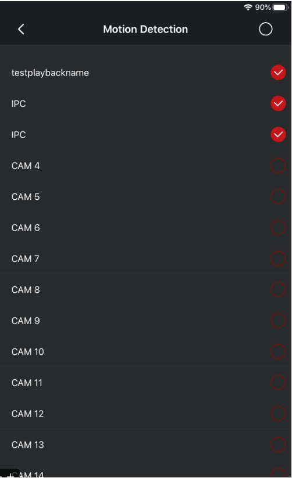
Task: Select the CAM 11 circle
Action: 278,383
